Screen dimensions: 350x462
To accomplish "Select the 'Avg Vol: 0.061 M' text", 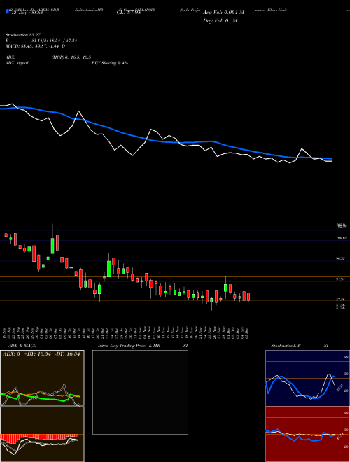I will pos(223,13).
